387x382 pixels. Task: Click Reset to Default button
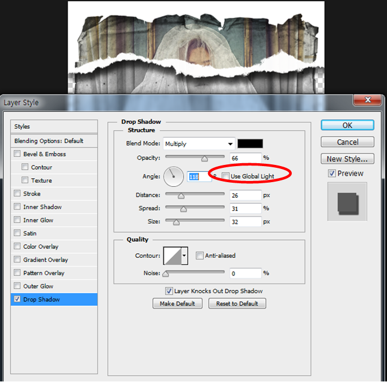pyautogui.click(x=237, y=304)
